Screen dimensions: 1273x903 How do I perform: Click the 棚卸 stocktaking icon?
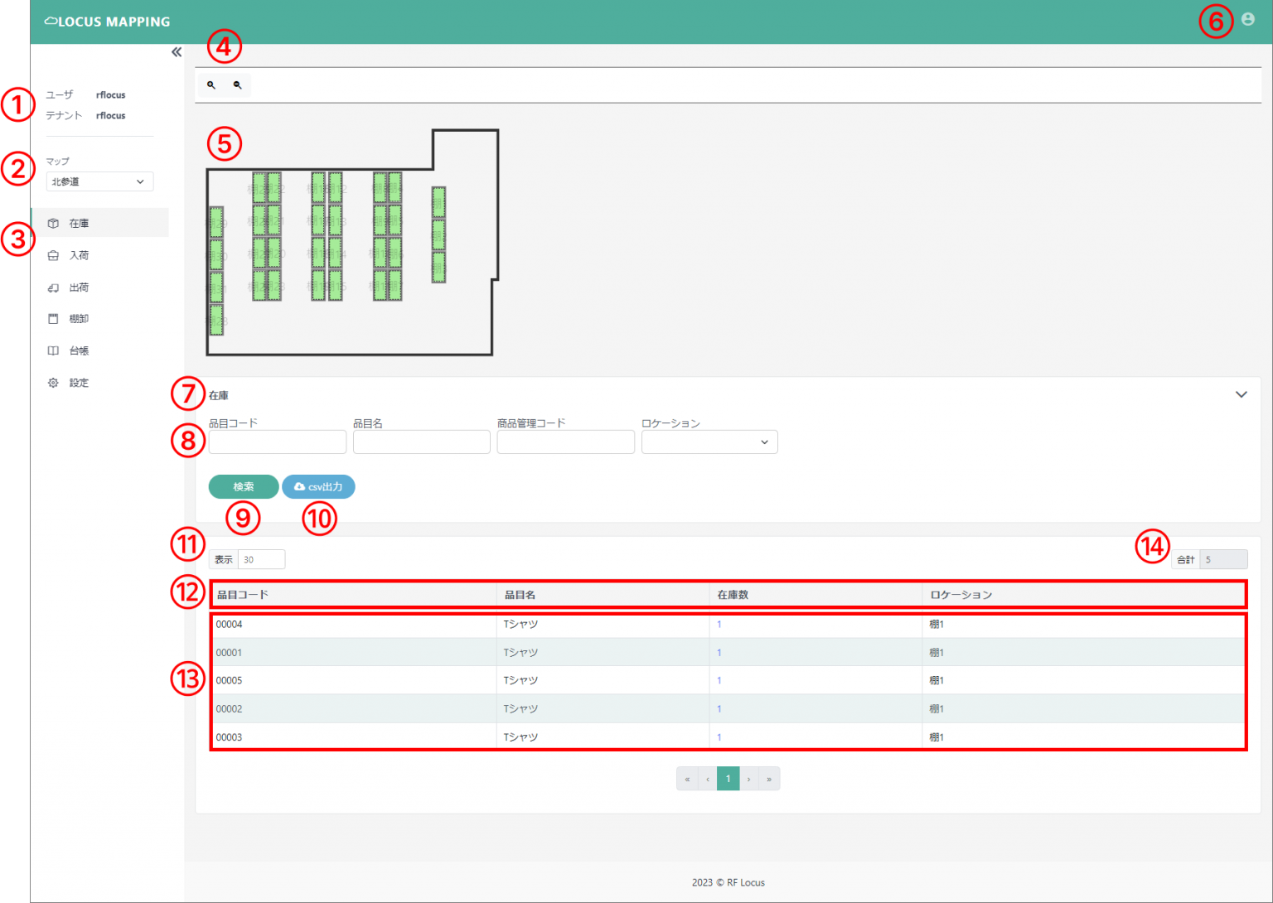tap(53, 319)
